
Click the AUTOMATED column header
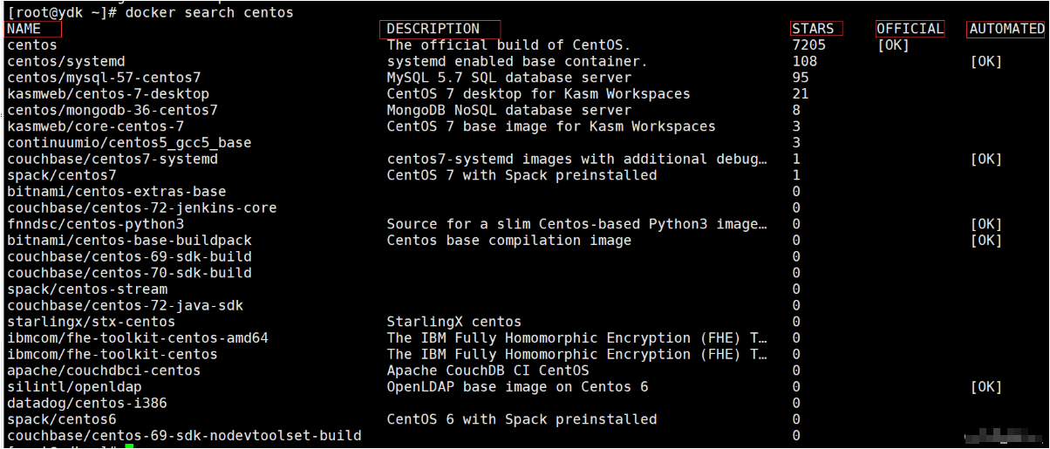(x=1006, y=29)
